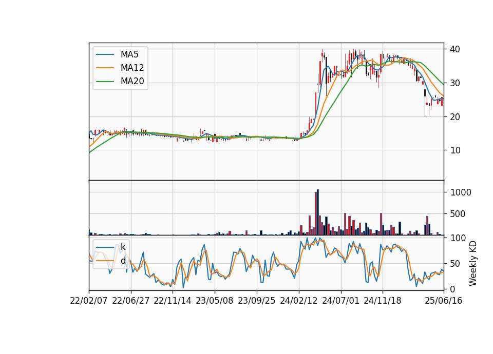493x354 pixels.
Task: Click the volume axis value 500
Action: coord(458,214)
